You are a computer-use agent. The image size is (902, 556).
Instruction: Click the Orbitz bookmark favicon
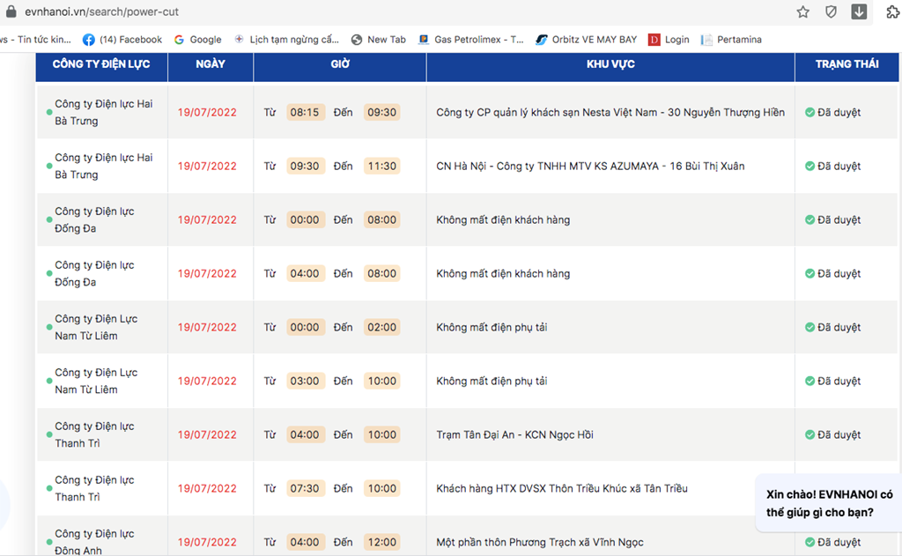point(542,40)
